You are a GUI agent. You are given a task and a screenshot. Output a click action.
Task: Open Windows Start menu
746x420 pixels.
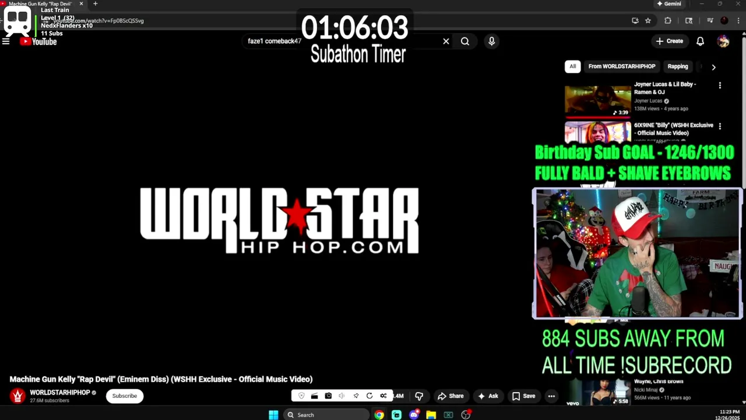[x=273, y=415]
